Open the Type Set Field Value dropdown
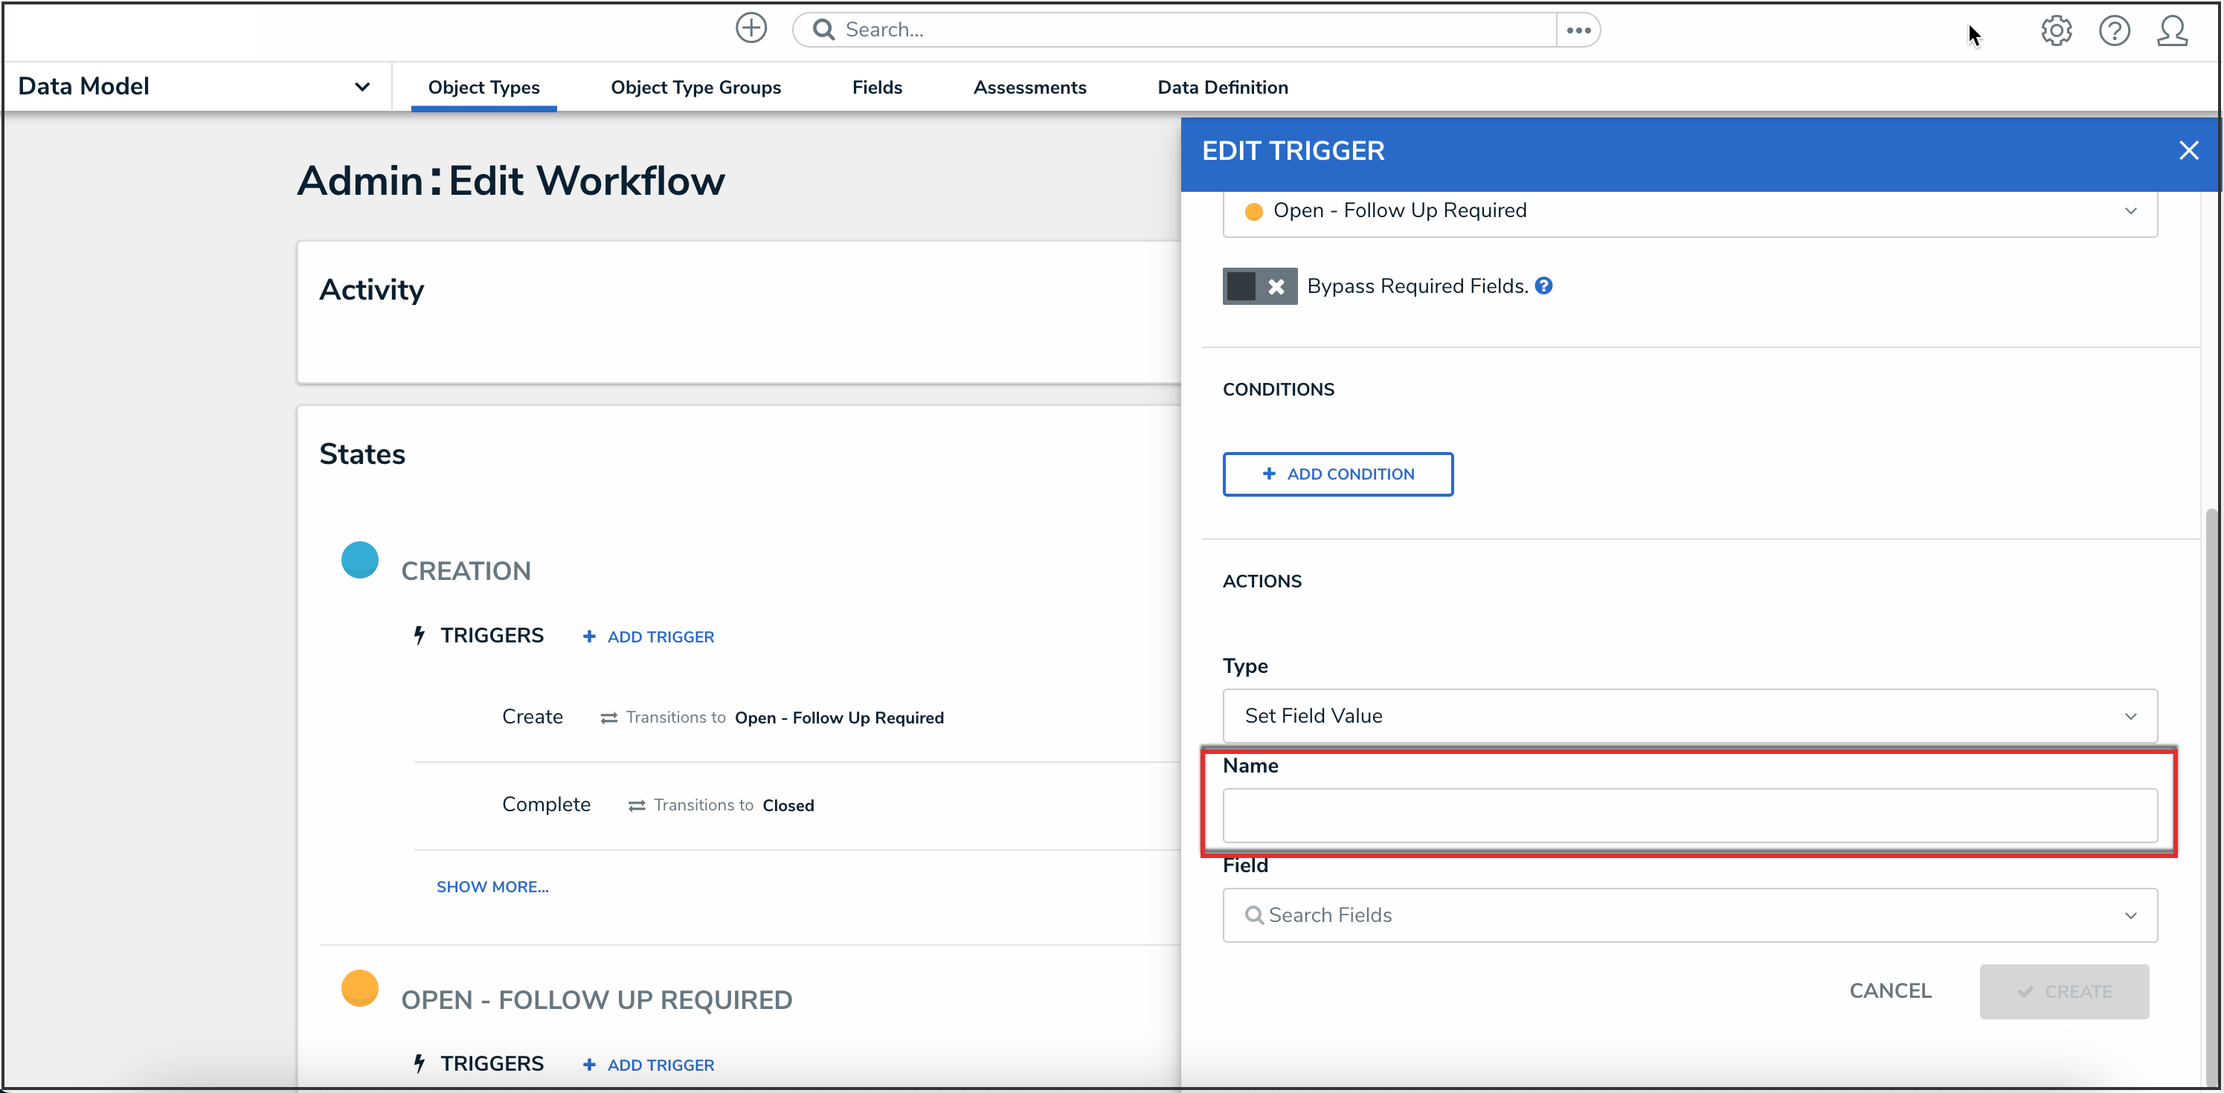 [x=1688, y=715]
